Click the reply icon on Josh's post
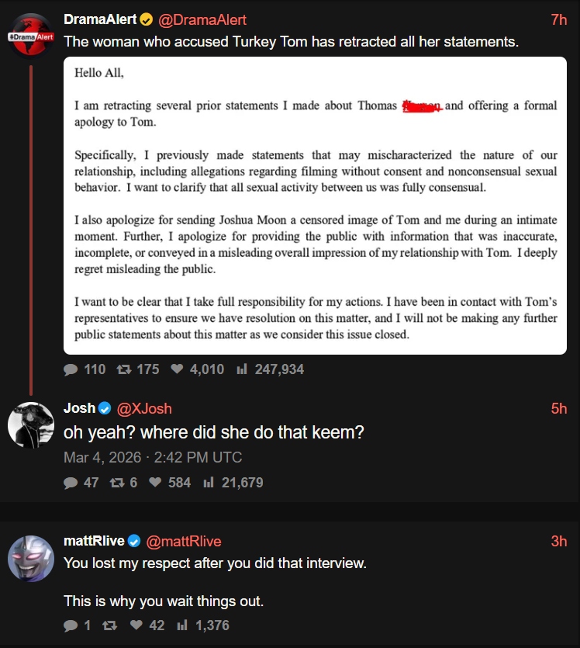The height and width of the screenshot is (648, 580). (x=71, y=483)
